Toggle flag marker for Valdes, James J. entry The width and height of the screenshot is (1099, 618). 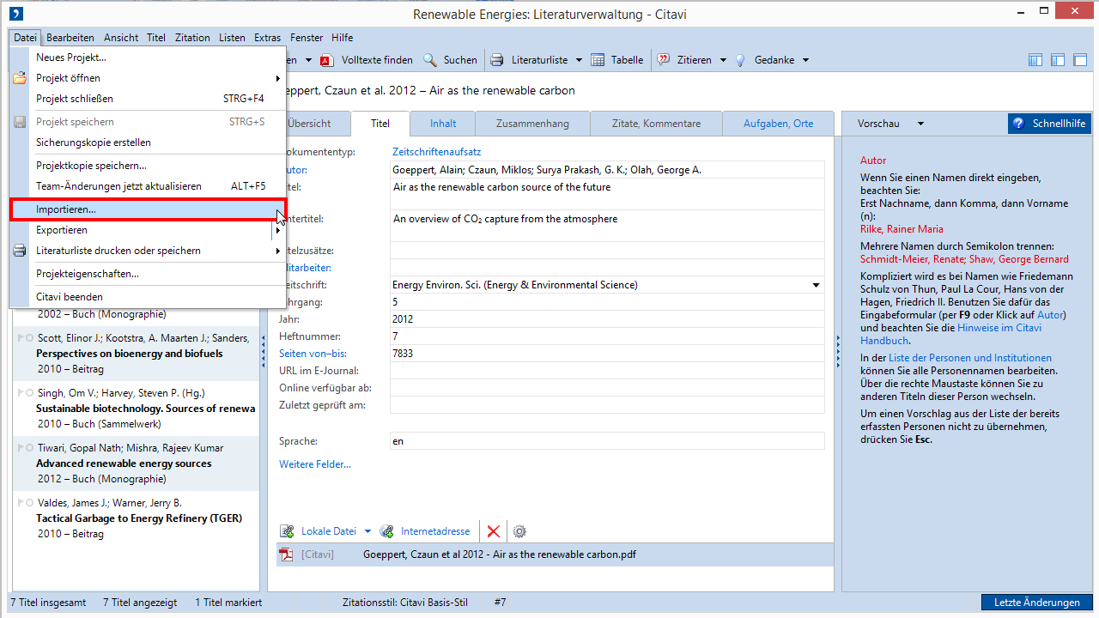pos(20,503)
